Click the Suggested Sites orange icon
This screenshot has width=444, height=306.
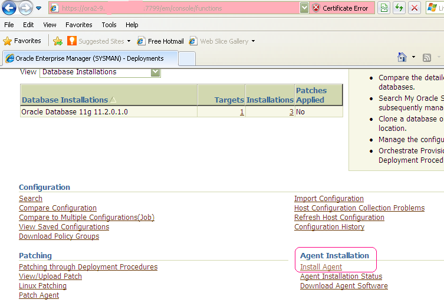[x=72, y=41]
